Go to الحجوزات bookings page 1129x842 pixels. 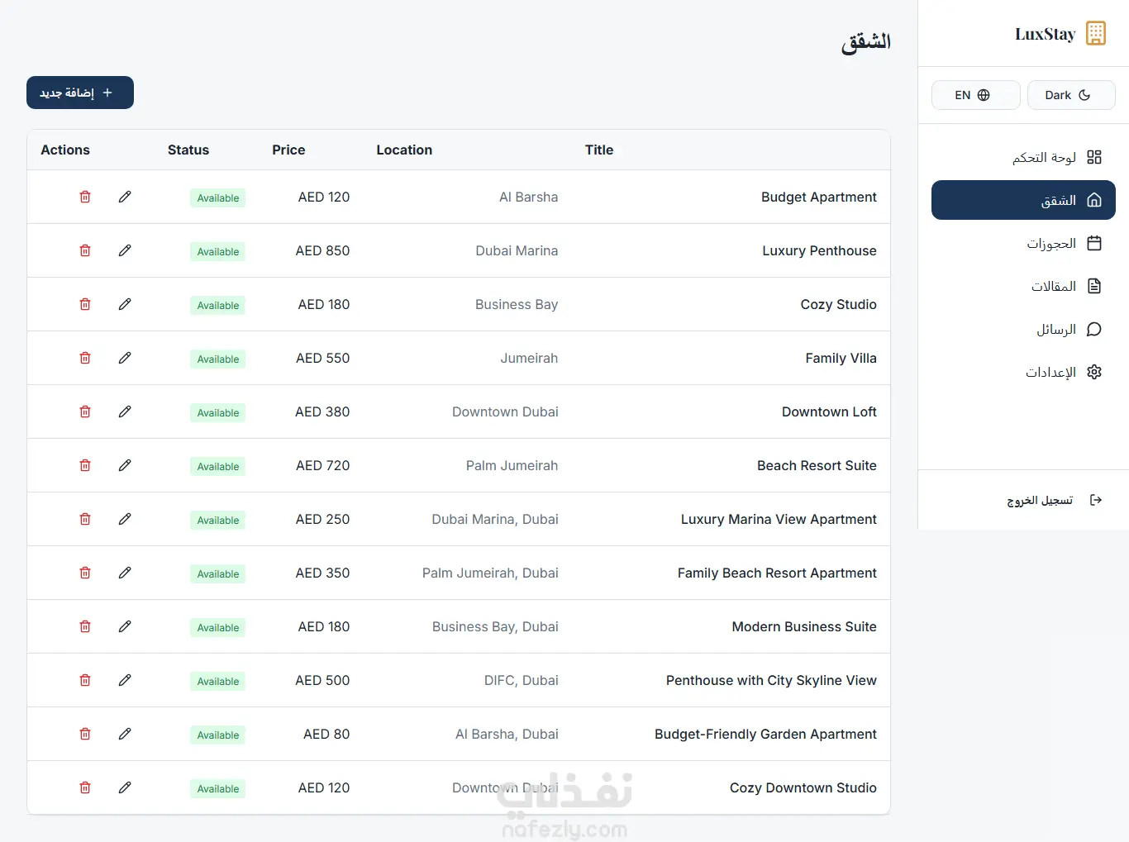click(1023, 243)
